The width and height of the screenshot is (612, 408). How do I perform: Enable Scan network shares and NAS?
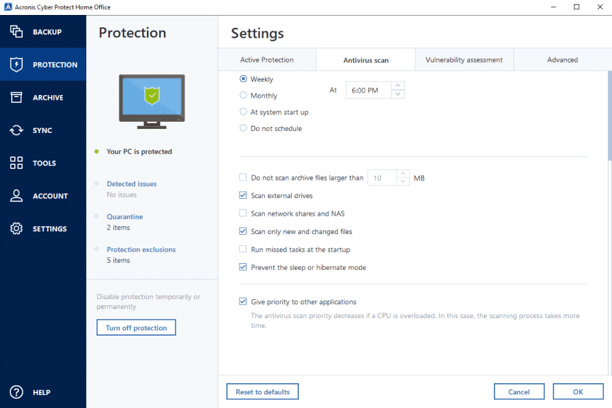(x=243, y=213)
